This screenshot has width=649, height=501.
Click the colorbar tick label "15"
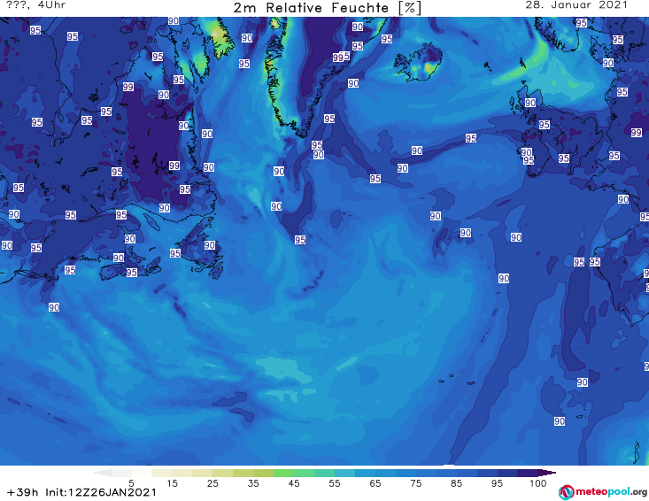click(172, 483)
